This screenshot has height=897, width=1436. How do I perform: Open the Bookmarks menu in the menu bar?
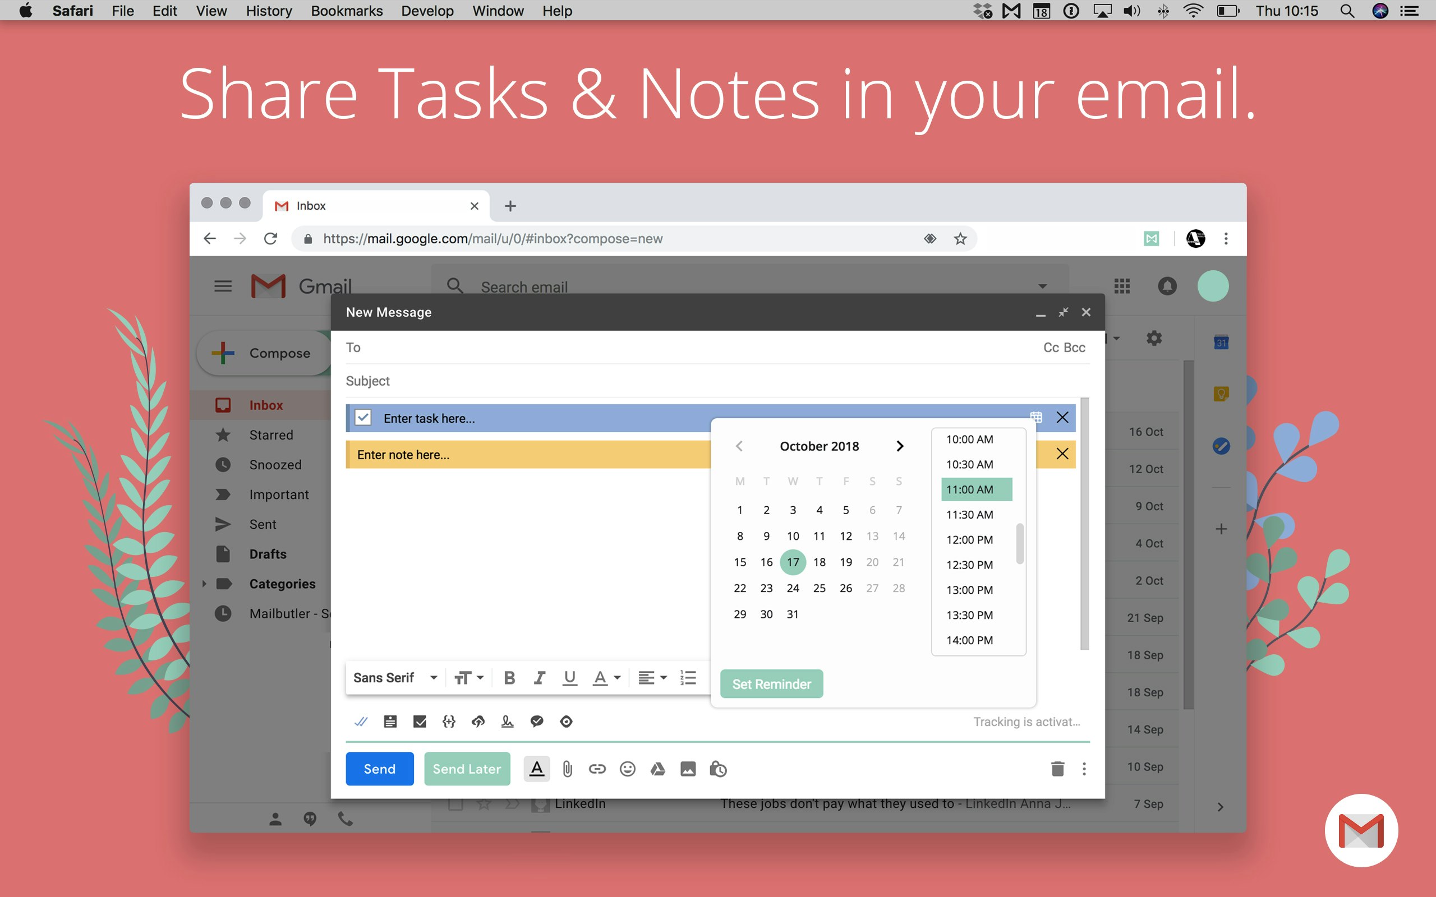click(x=347, y=11)
